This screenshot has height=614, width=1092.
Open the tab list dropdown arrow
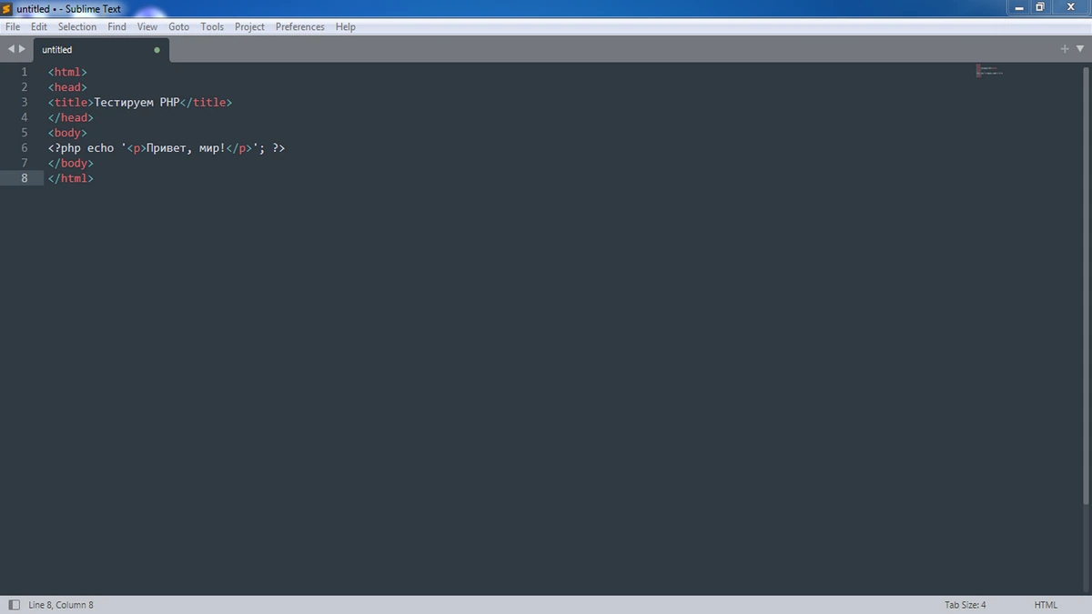point(1078,49)
